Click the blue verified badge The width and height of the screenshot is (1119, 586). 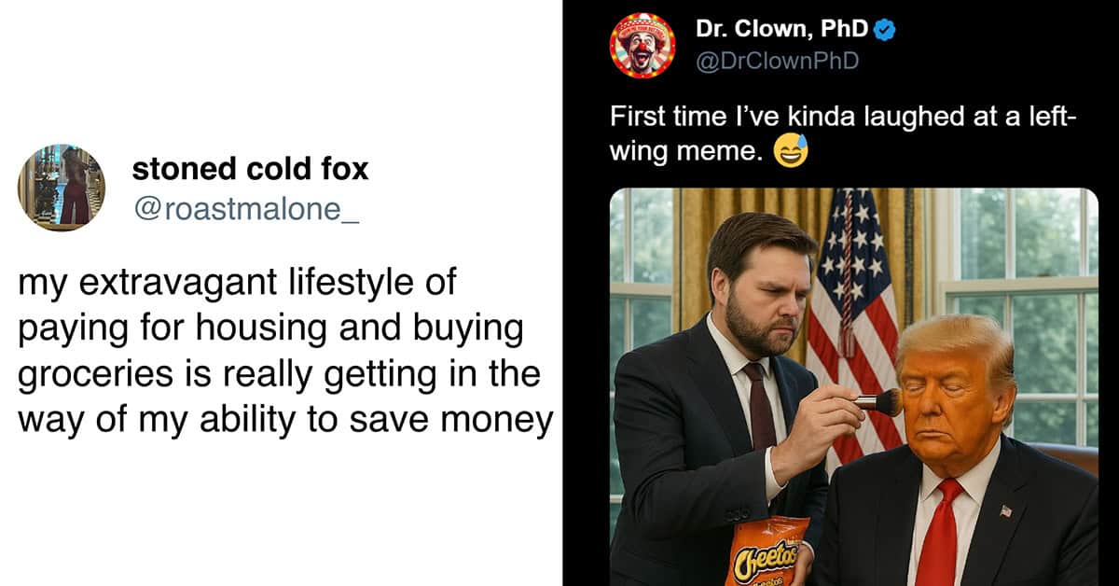(885, 31)
